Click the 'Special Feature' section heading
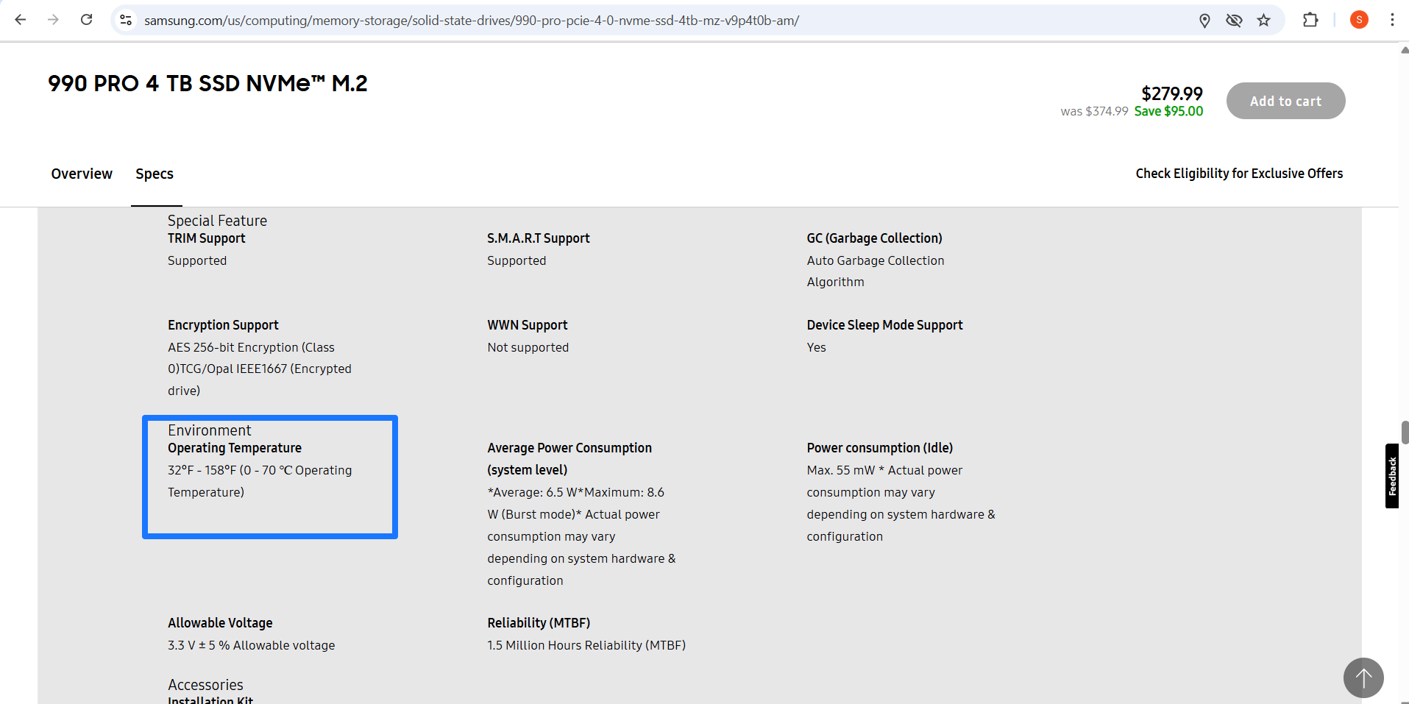Image resolution: width=1409 pixels, height=704 pixels. click(217, 221)
